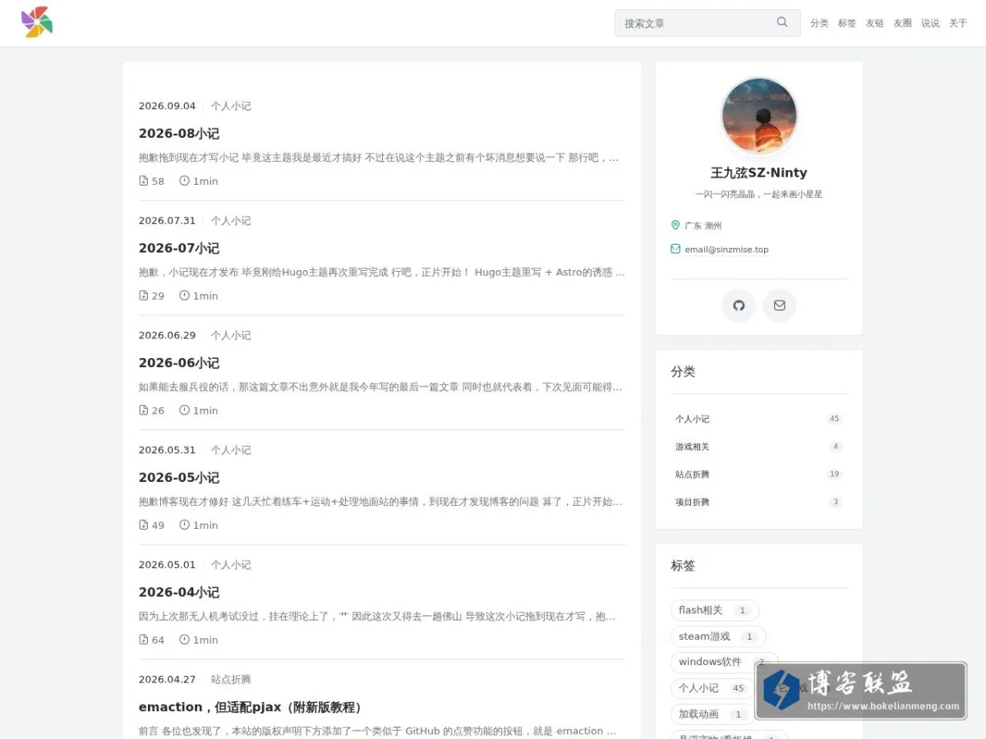Click the search magnifier icon
This screenshot has height=739, width=986.
(782, 22)
